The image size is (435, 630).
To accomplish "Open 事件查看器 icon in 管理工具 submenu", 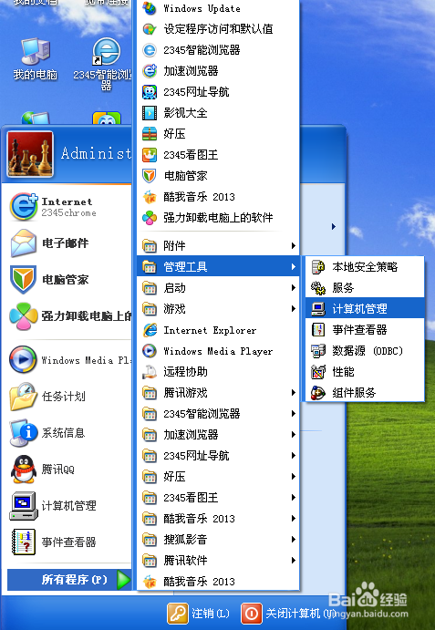I will 318,330.
